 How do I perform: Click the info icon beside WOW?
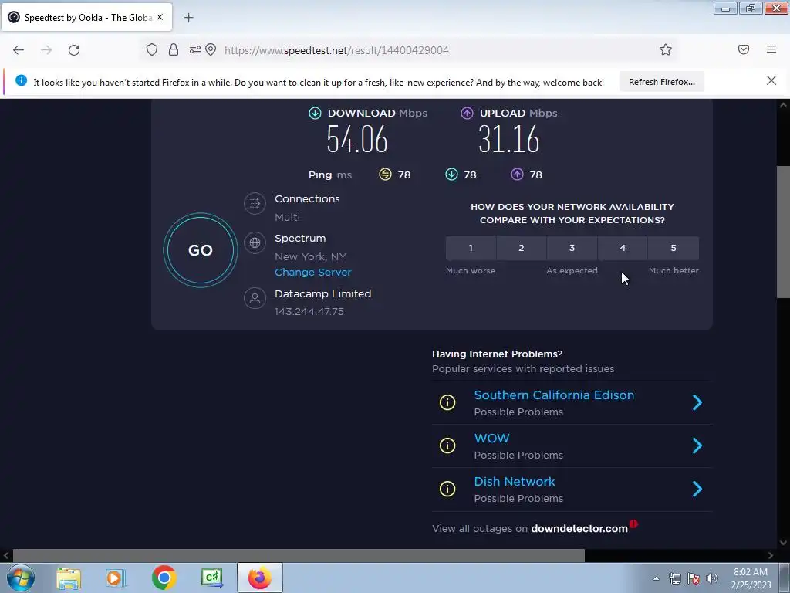pos(447,446)
